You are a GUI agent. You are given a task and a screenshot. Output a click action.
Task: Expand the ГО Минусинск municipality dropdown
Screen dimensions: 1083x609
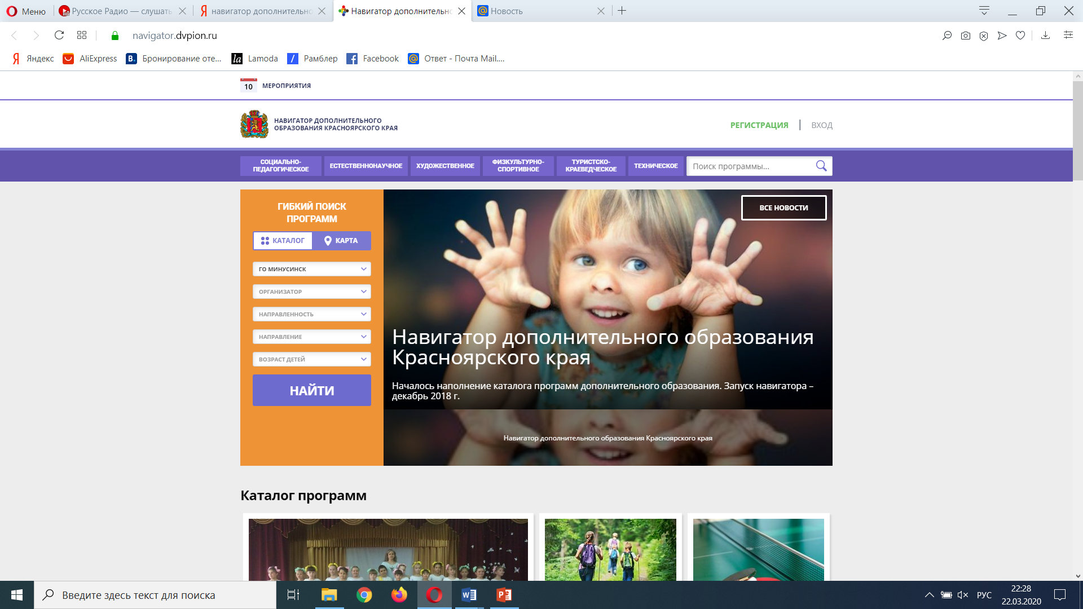(x=311, y=269)
